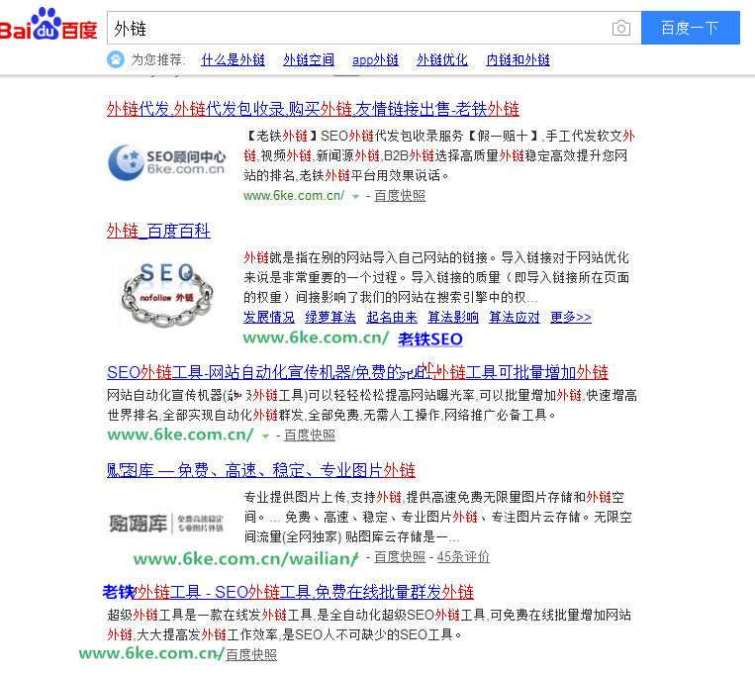Open 算法影响 sublink
The height and width of the screenshot is (674, 755).
[x=453, y=317]
